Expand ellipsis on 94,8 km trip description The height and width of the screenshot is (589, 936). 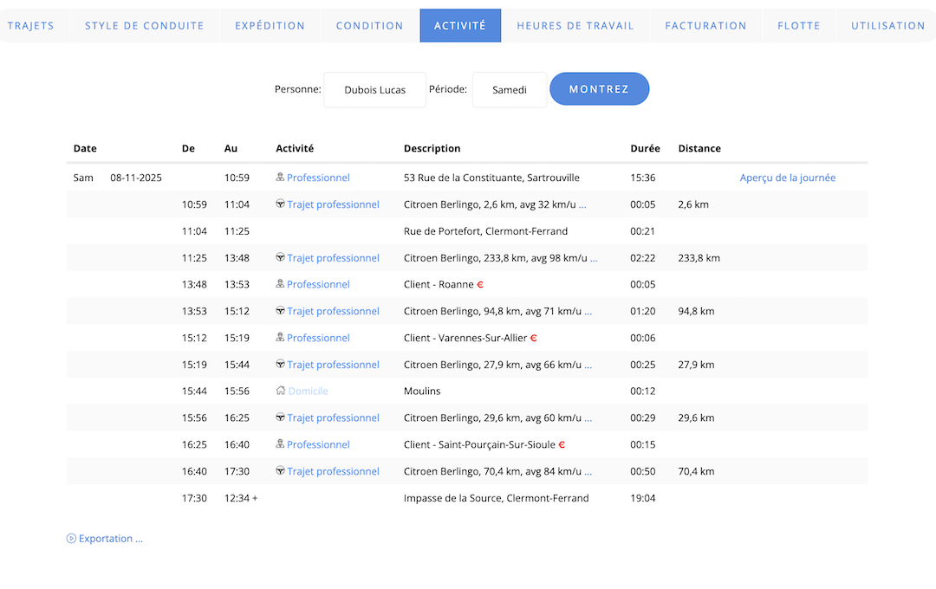click(588, 312)
